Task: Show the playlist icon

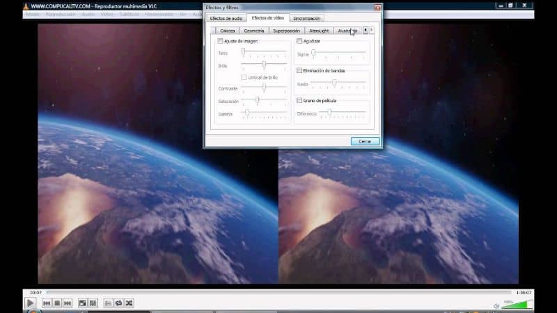Action: 108,303
